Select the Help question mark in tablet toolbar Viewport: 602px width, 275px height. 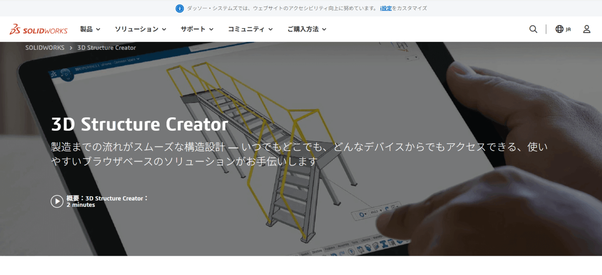(351, 251)
